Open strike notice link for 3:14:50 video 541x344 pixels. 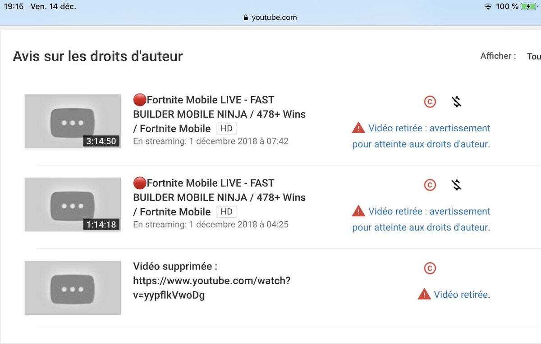click(x=421, y=136)
